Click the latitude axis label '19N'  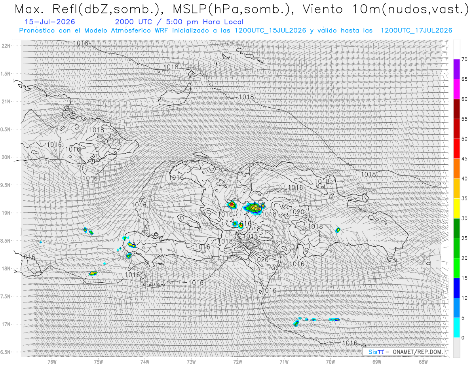tap(6, 213)
